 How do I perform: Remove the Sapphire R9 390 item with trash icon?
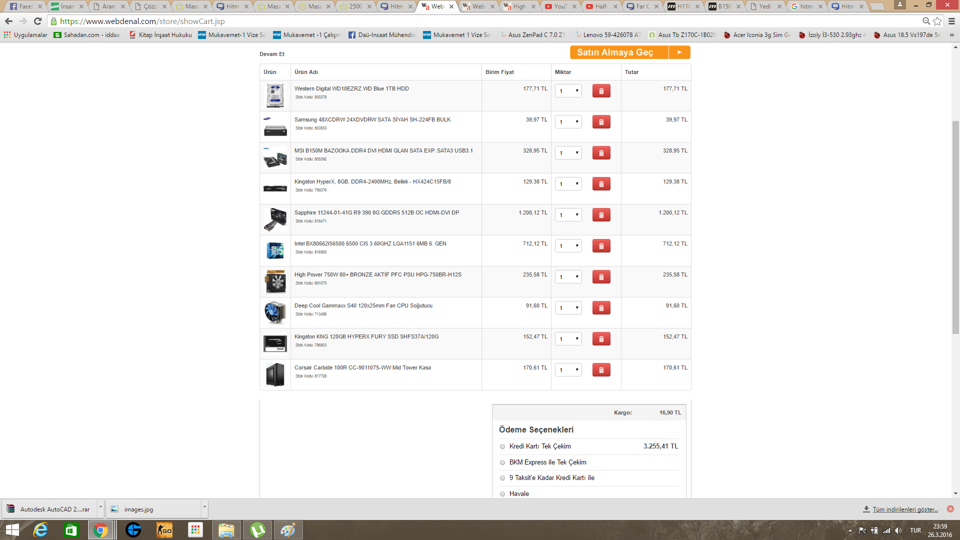(x=601, y=215)
